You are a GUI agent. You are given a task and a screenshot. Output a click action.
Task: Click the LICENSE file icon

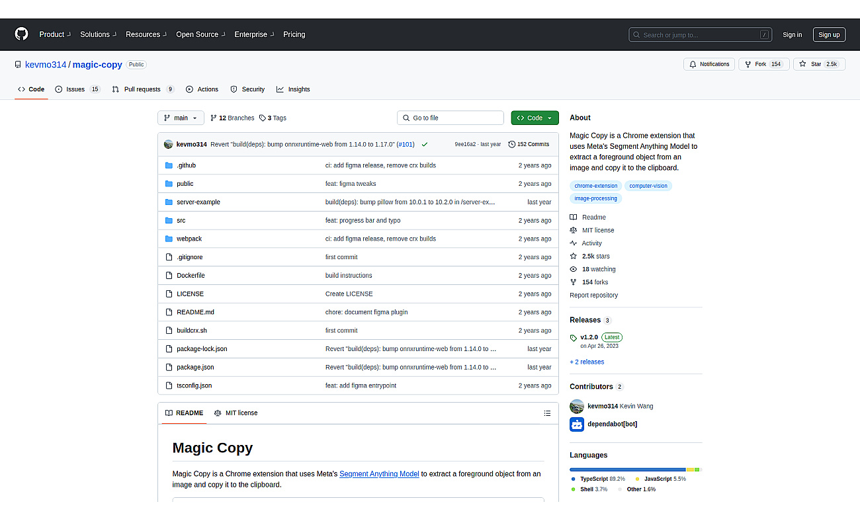169,294
